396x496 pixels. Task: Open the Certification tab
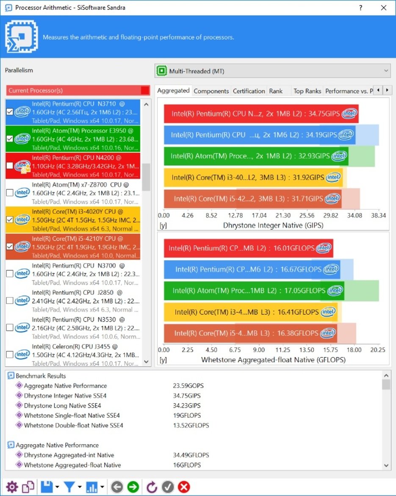(249, 91)
